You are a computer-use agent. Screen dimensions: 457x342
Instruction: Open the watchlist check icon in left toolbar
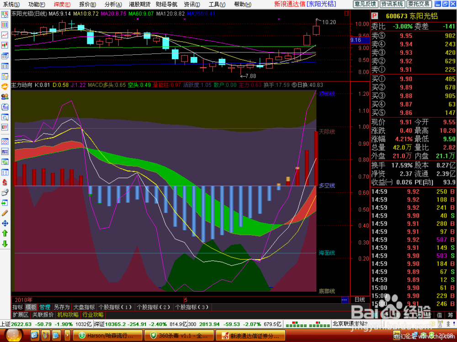5,15
